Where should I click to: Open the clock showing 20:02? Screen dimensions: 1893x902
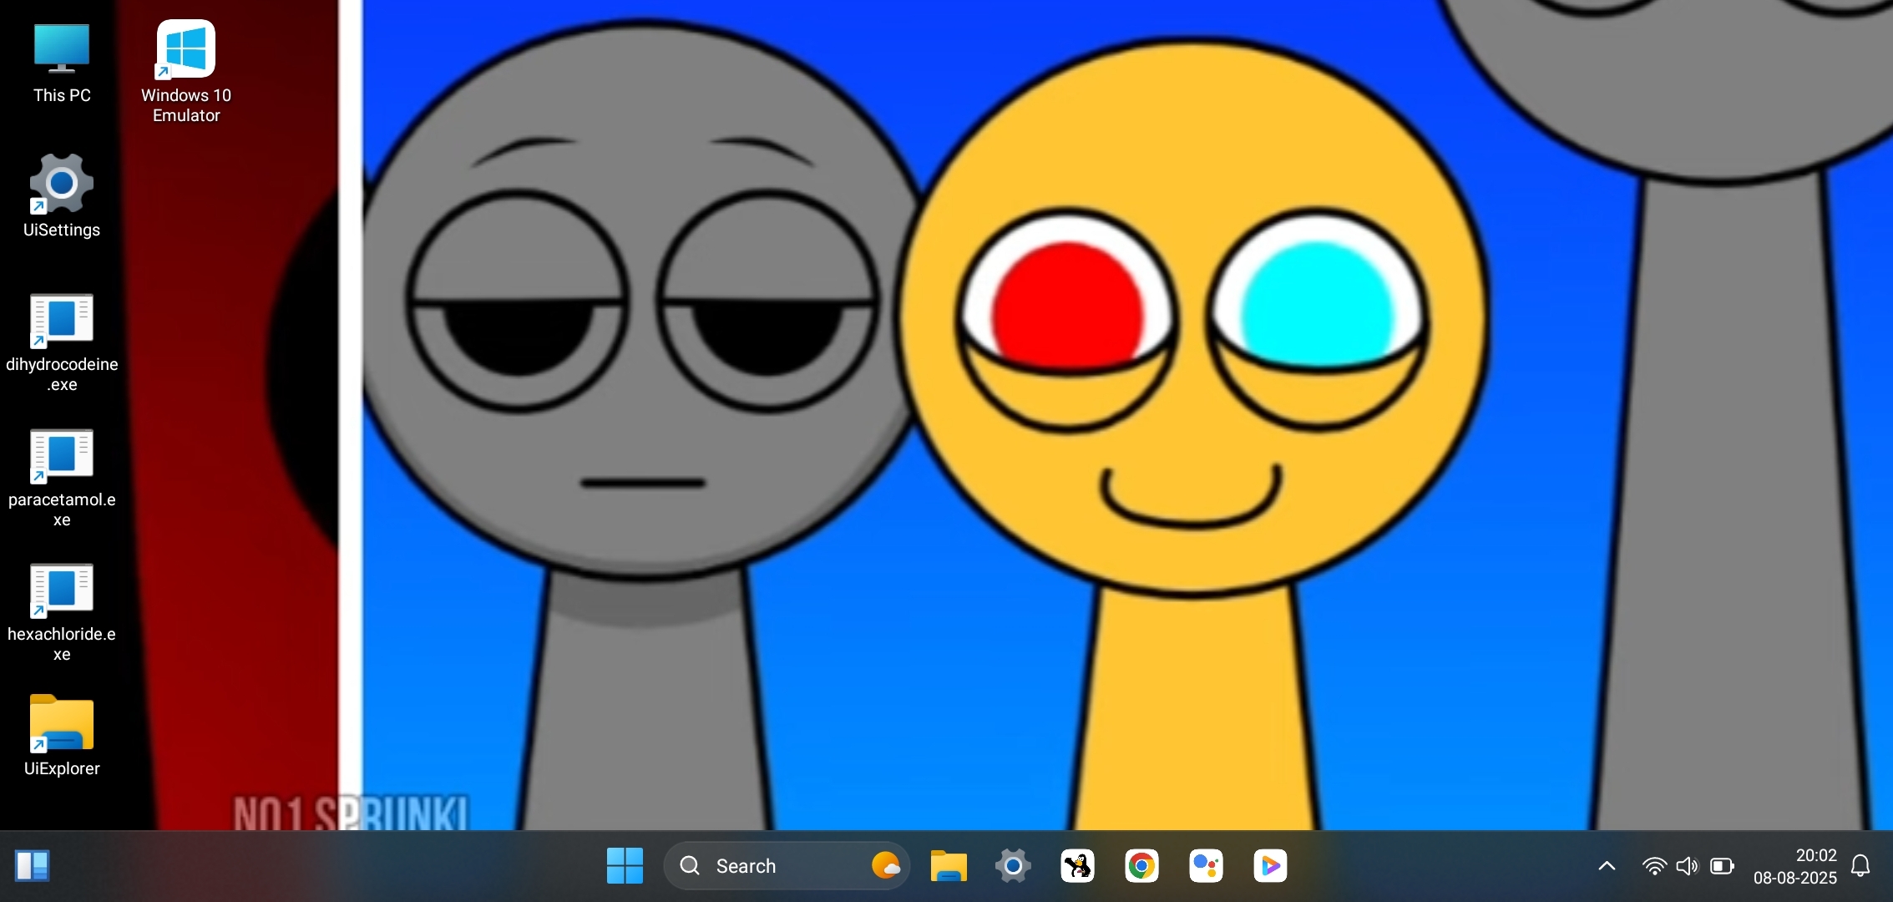(x=1815, y=855)
